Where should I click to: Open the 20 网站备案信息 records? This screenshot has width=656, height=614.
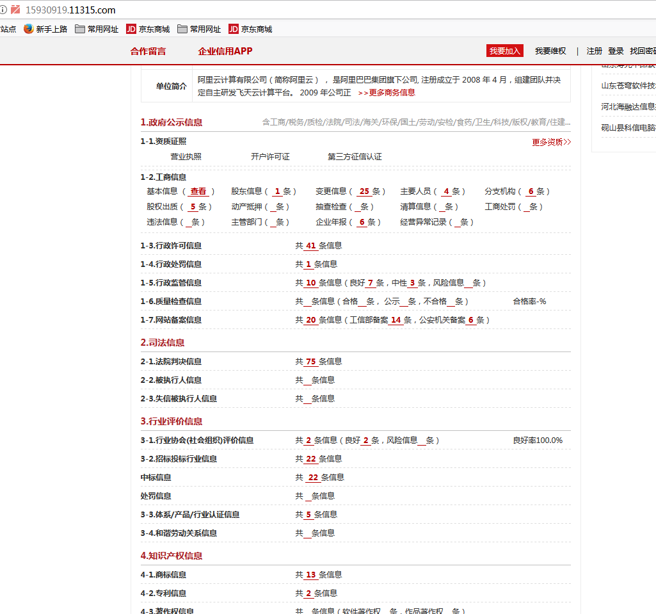pyautogui.click(x=311, y=320)
